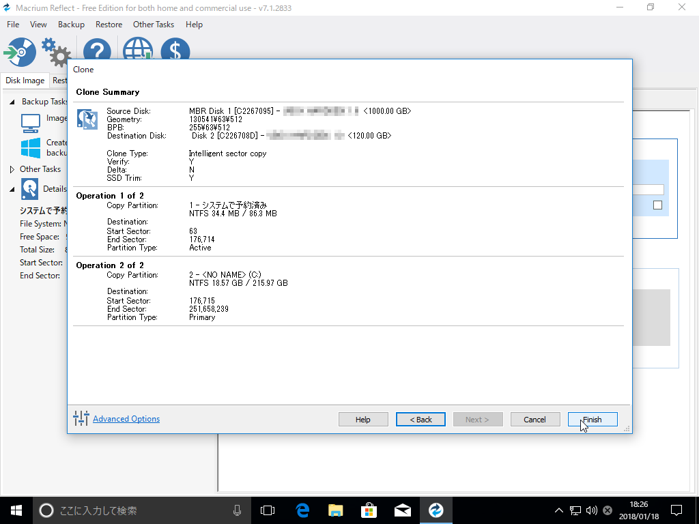The image size is (699, 524).
Task: Click the end sector value '251,658,239'
Action: (x=209, y=309)
